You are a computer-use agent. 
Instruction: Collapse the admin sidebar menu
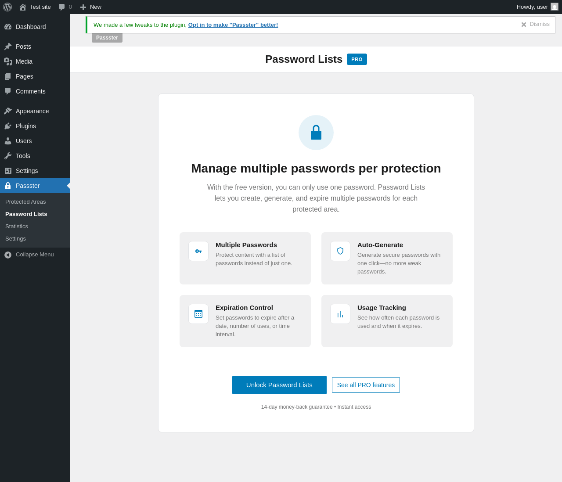click(x=35, y=255)
